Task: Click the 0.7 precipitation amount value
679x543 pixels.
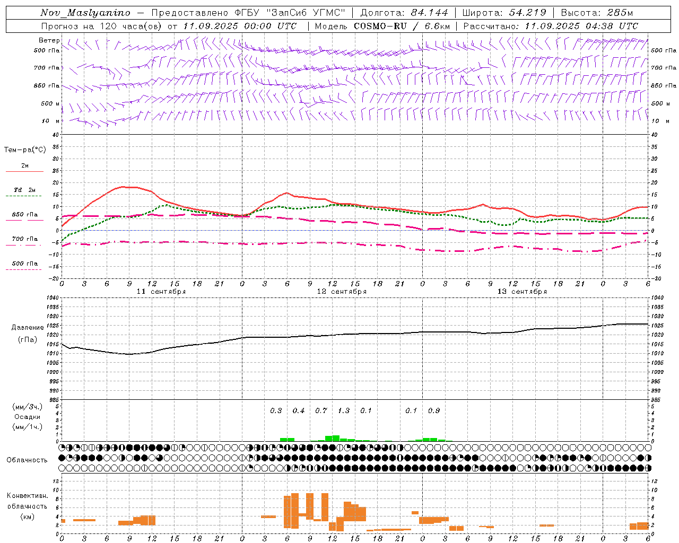Action: [x=321, y=411]
